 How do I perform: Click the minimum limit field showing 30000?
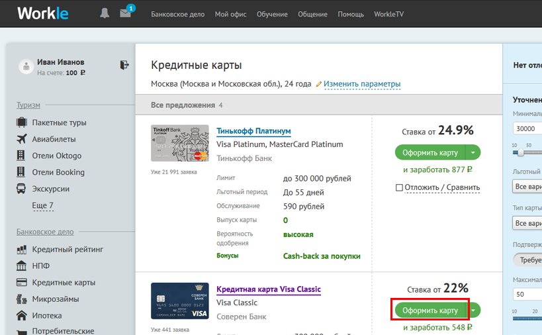coord(527,128)
